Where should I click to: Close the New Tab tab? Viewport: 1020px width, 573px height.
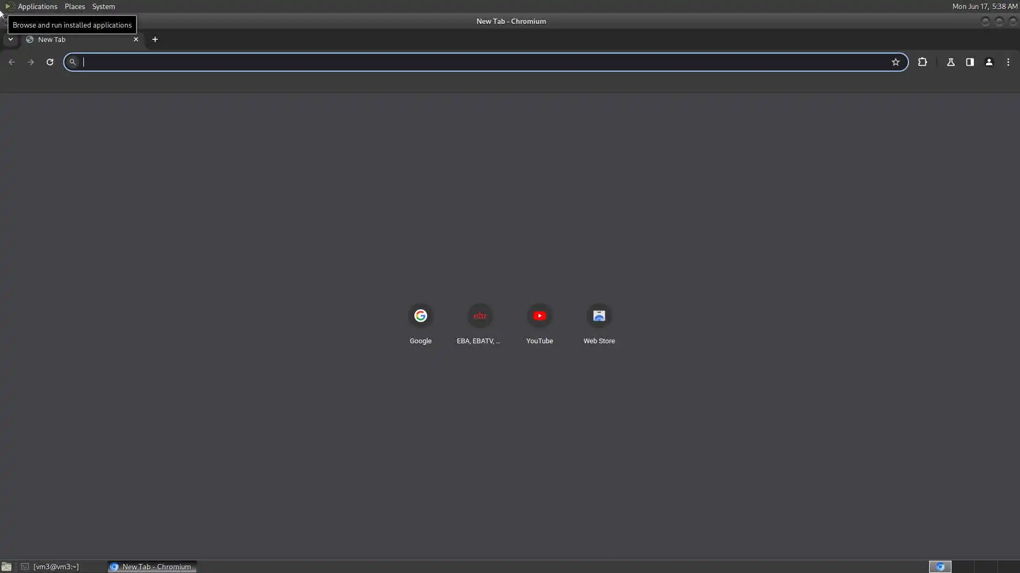pos(136,39)
